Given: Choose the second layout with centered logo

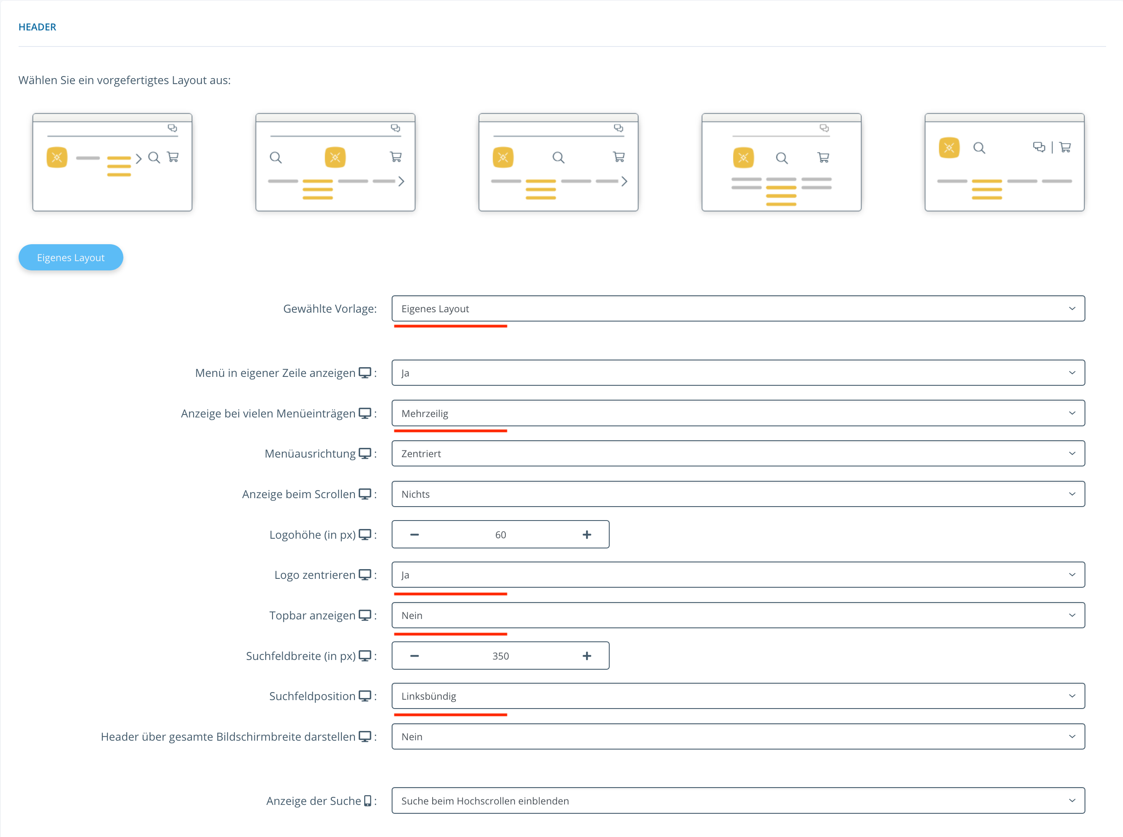Looking at the screenshot, I should [x=335, y=162].
